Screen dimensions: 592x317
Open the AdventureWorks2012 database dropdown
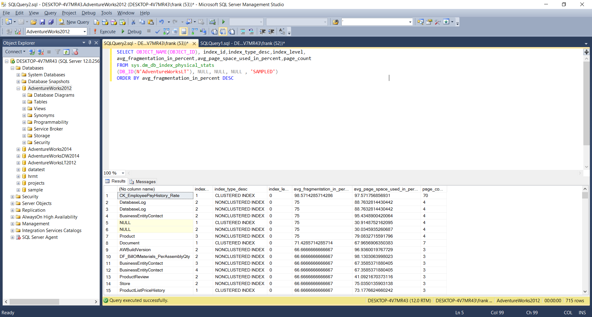tap(84, 31)
